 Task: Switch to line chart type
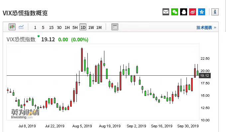tap(21, 27)
